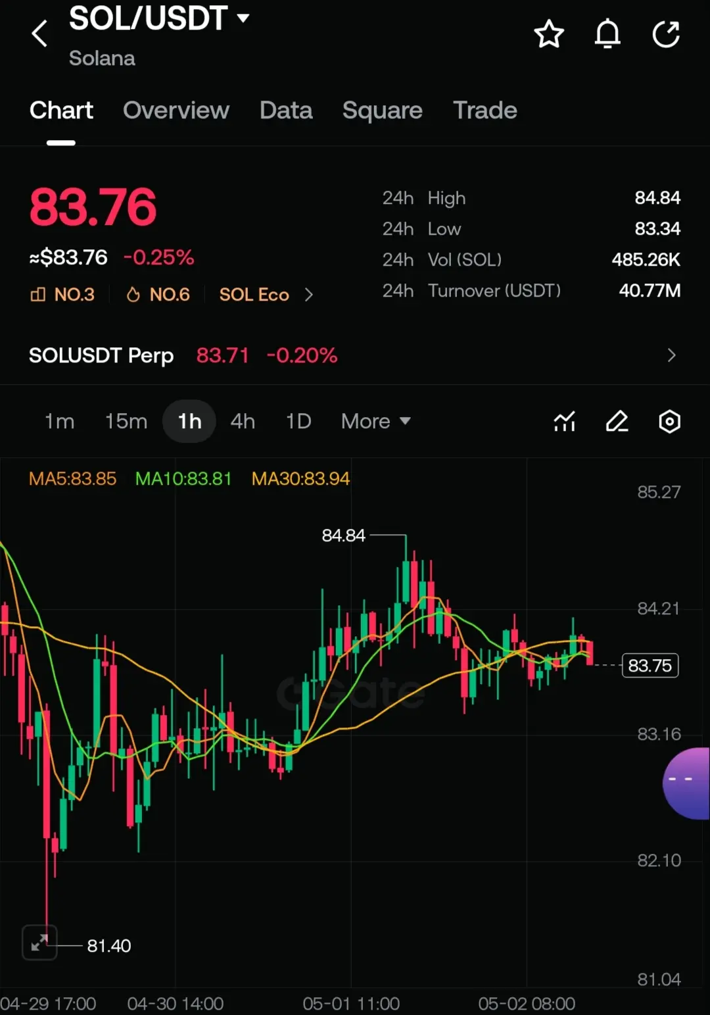Image resolution: width=710 pixels, height=1015 pixels.
Task: Open SOLUSDT Perp row chevron
Action: (671, 355)
